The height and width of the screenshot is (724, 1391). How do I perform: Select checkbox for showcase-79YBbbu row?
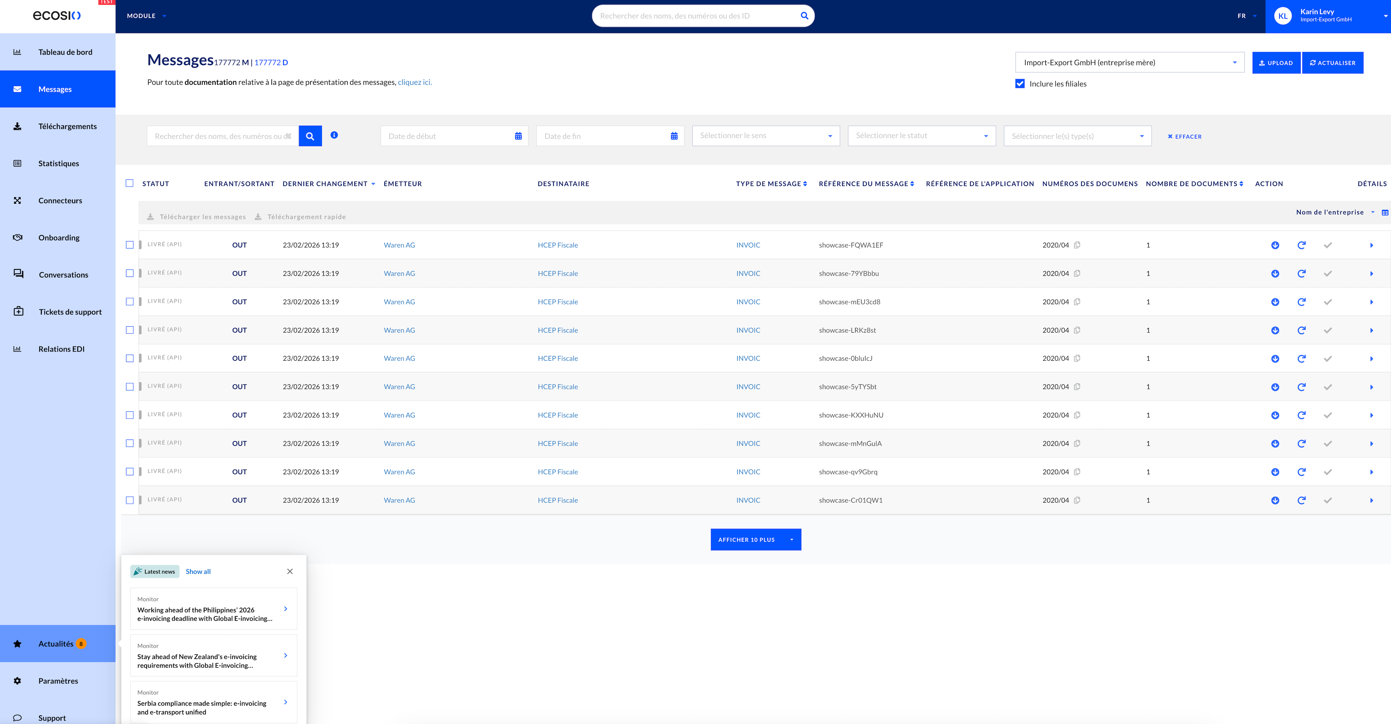pyautogui.click(x=130, y=273)
